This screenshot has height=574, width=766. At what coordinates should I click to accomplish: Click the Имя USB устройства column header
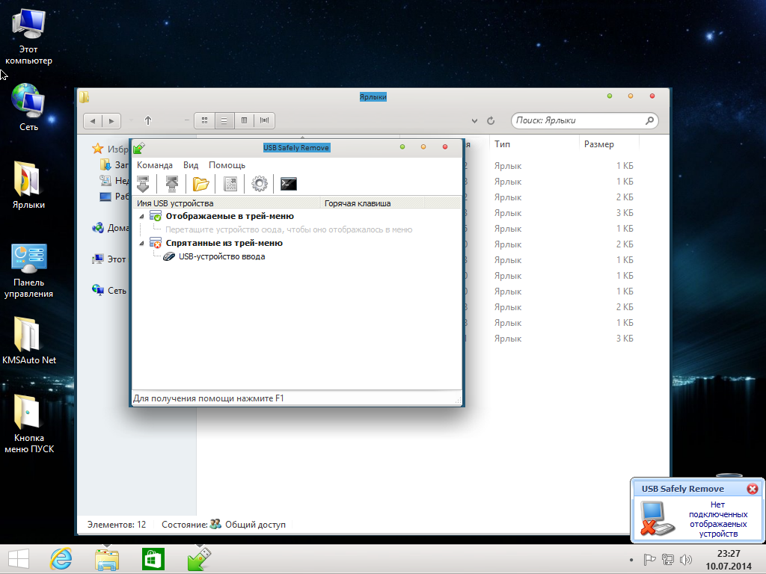point(227,203)
